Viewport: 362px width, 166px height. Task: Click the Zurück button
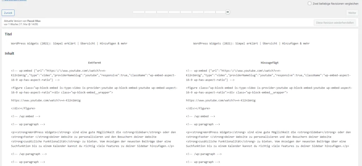tap(8, 13)
